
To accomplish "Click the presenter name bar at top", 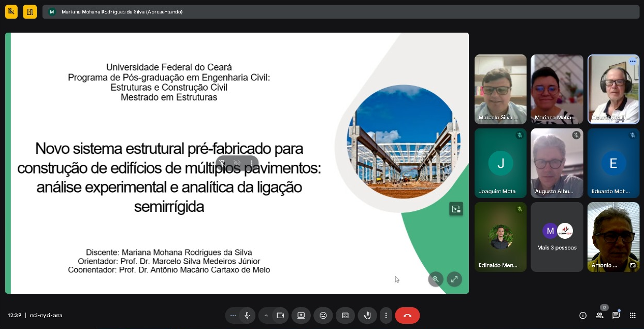I will tap(341, 11).
